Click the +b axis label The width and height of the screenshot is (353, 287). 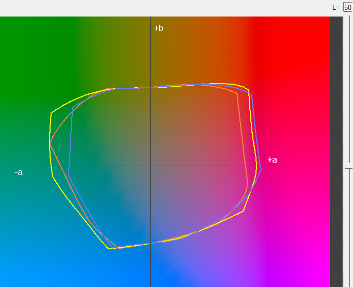pos(158,28)
